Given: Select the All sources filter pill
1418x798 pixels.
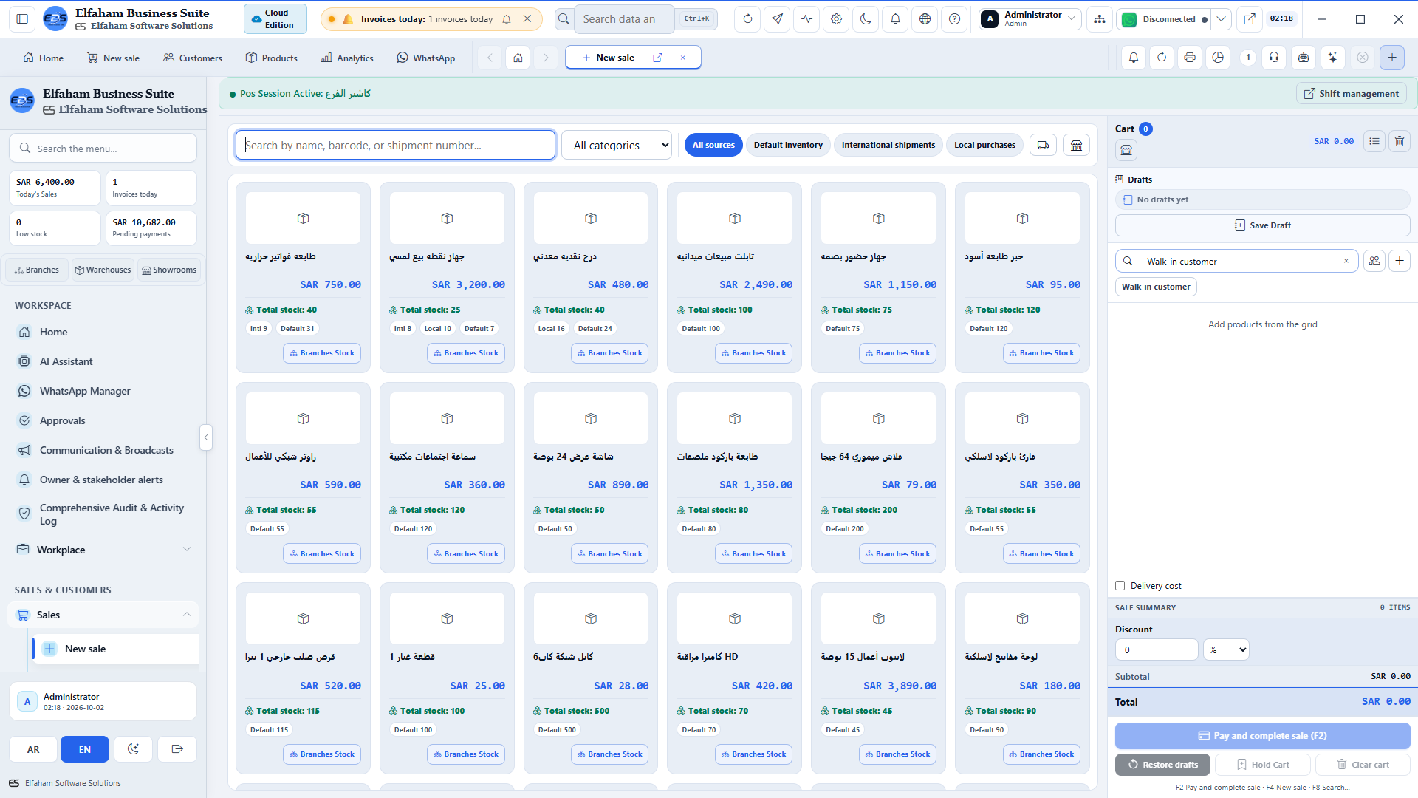Looking at the screenshot, I should 713,146.
